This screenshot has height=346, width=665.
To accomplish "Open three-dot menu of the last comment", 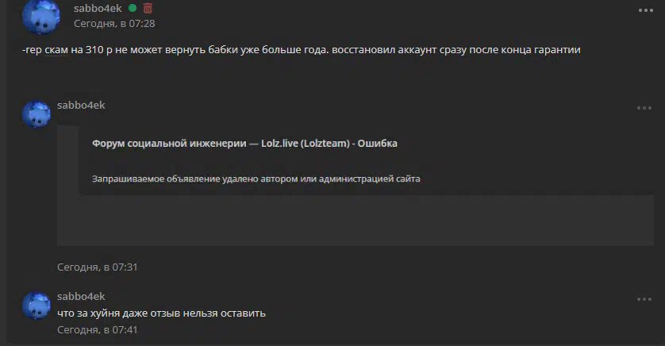I will (x=644, y=299).
